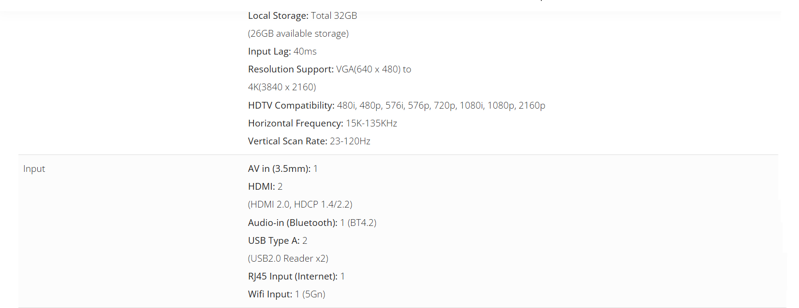This screenshot has width=799, height=308.
Task: Click the RJ45 Input (Internet) label
Action: click(x=292, y=276)
